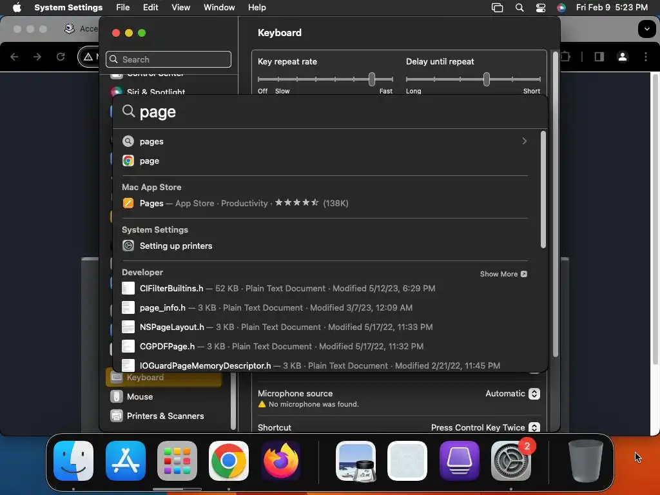660x495 pixels.
Task: Open System Settings dock icon with badge
Action: click(x=511, y=461)
